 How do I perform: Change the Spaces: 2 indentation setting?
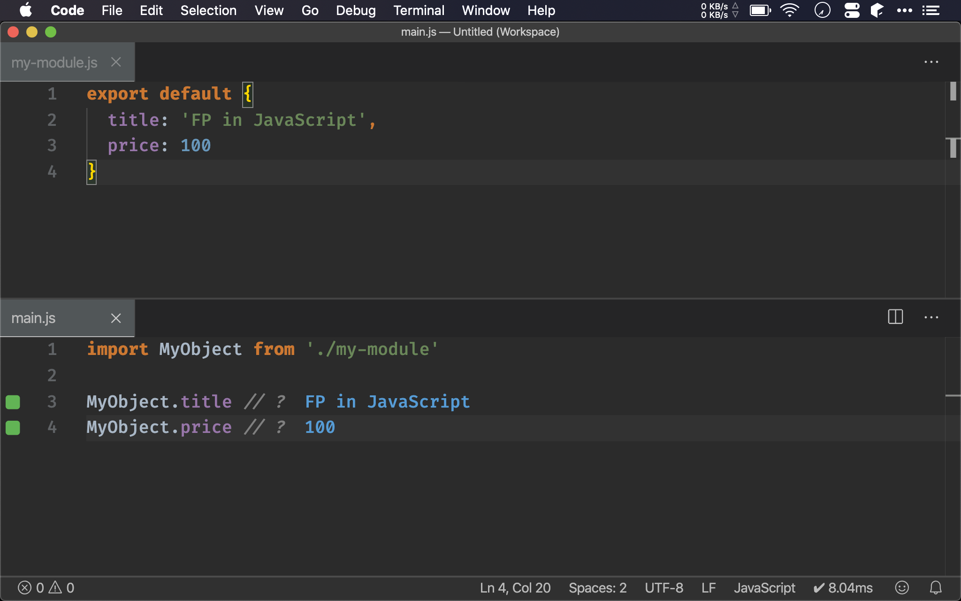tap(597, 587)
